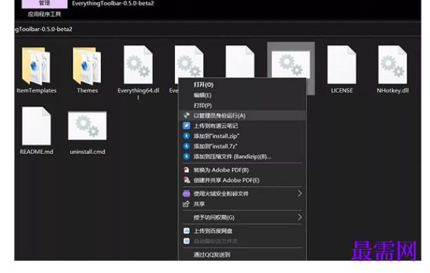The width and height of the screenshot is (430, 273).
Task: Expand the 使用火绒安全粉碎文件 submenu arrow
Action: [300, 193]
